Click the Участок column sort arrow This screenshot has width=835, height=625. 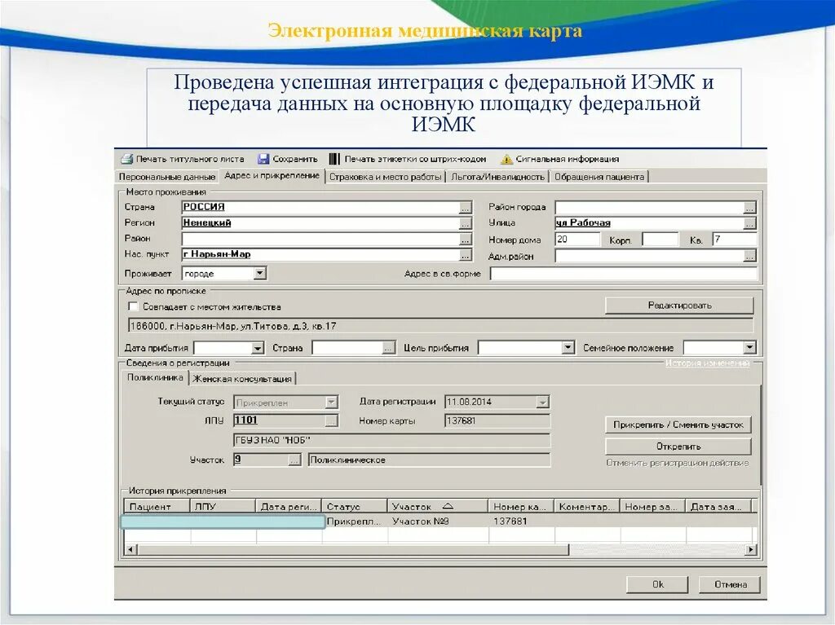[448, 506]
